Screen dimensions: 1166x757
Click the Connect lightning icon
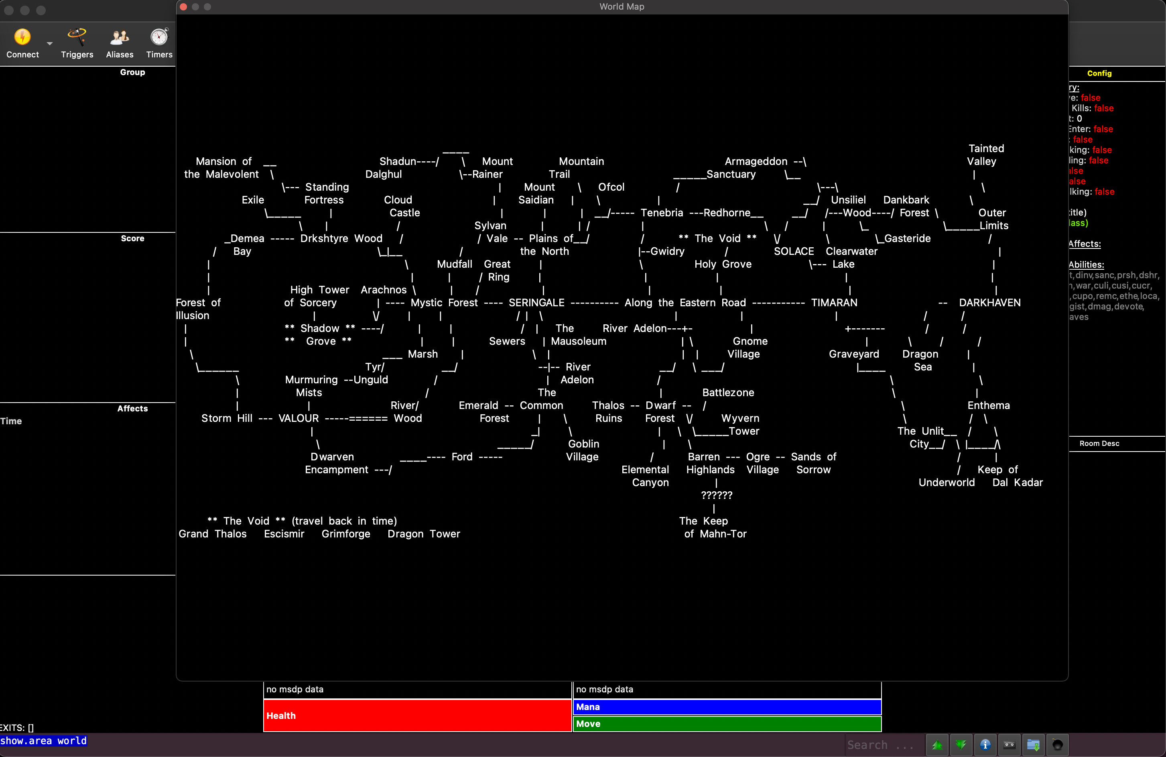[22, 38]
